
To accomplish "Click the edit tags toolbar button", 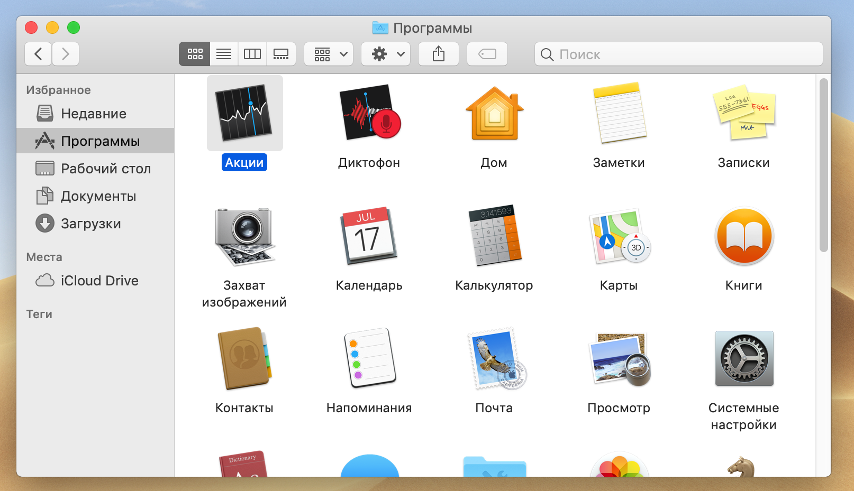I will point(487,54).
